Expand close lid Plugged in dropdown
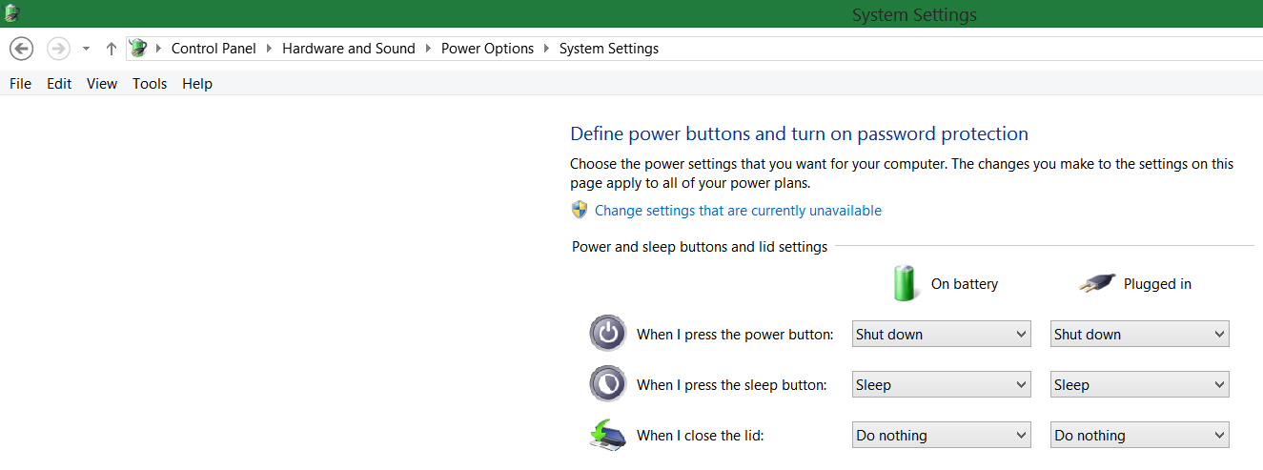The width and height of the screenshot is (1263, 470). coord(1140,436)
